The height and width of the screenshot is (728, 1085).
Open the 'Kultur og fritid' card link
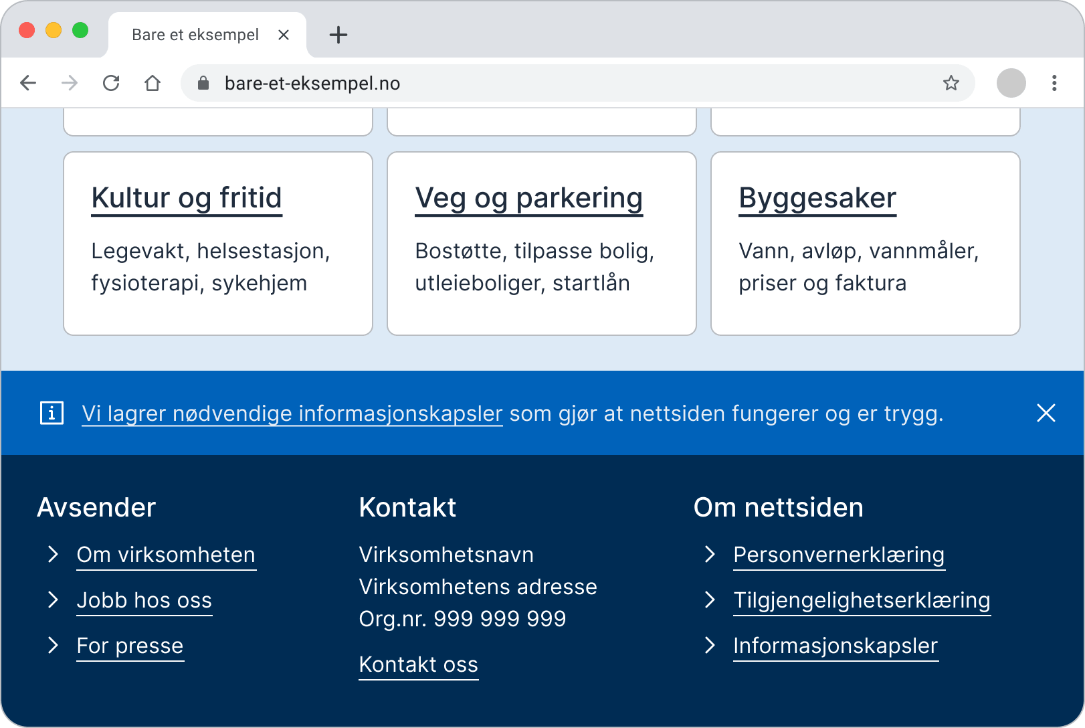tap(187, 199)
